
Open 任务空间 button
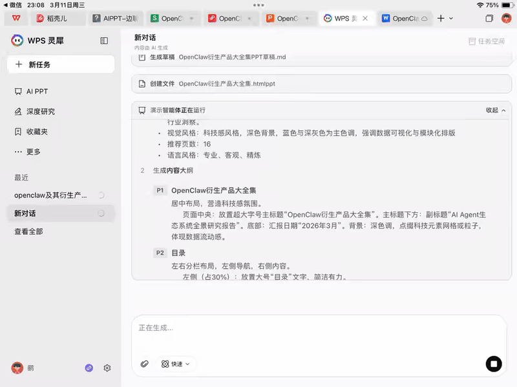[487, 41]
